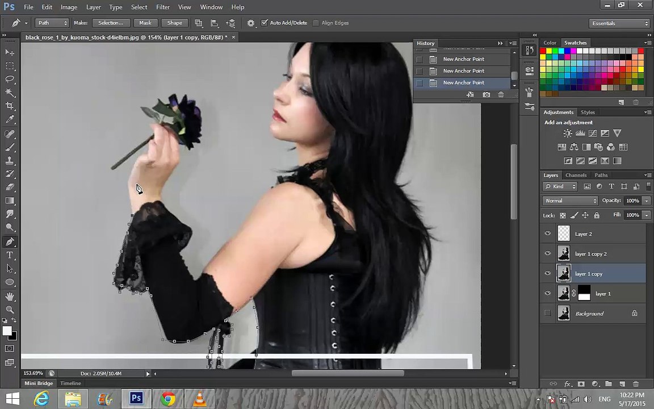Open the Filter menu
Viewport: 654px width, 409px height.
(163, 7)
